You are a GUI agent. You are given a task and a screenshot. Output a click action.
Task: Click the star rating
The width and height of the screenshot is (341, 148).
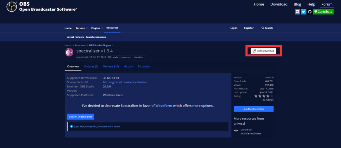tap(264, 96)
